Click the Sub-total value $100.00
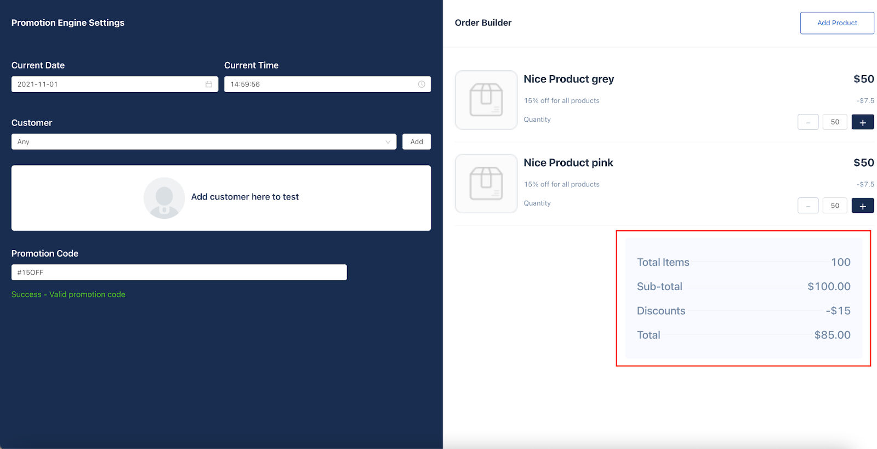This screenshot has height=449, width=877. click(829, 287)
